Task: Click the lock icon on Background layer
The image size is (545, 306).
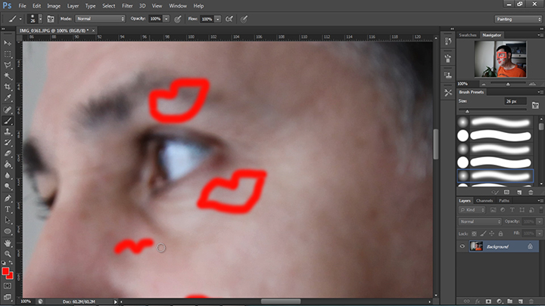Action: coord(530,246)
